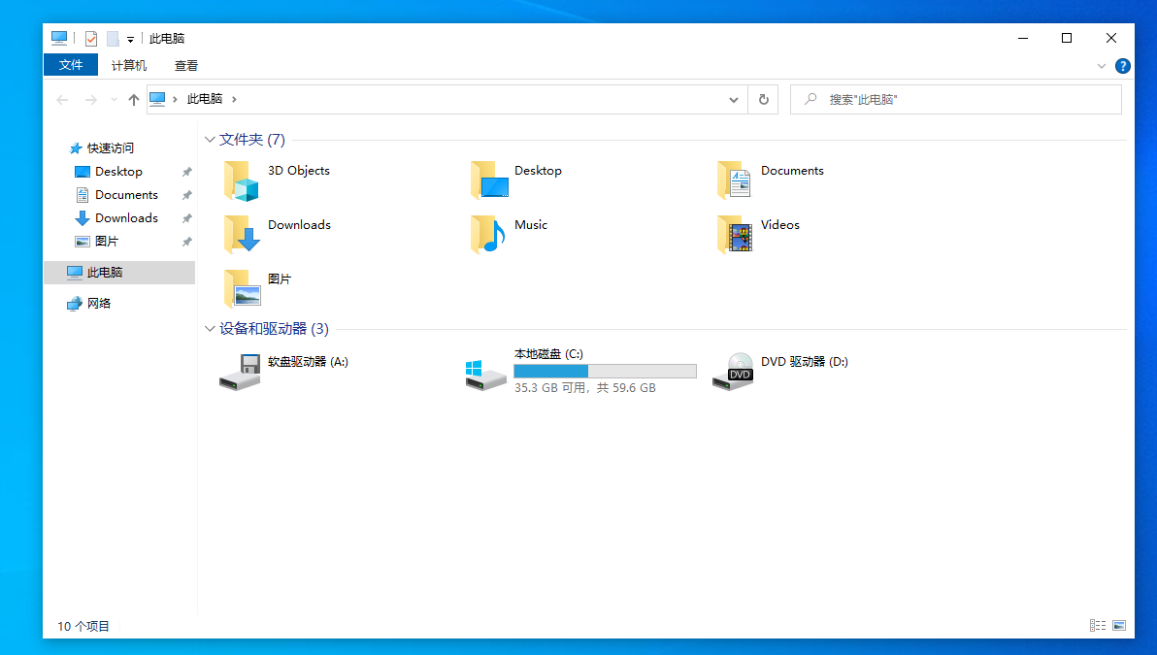Unpin Downloads using its pin icon

186,218
